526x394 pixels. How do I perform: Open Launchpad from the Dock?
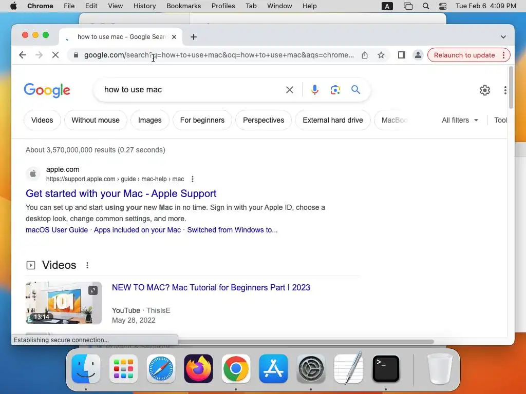pyautogui.click(x=123, y=368)
